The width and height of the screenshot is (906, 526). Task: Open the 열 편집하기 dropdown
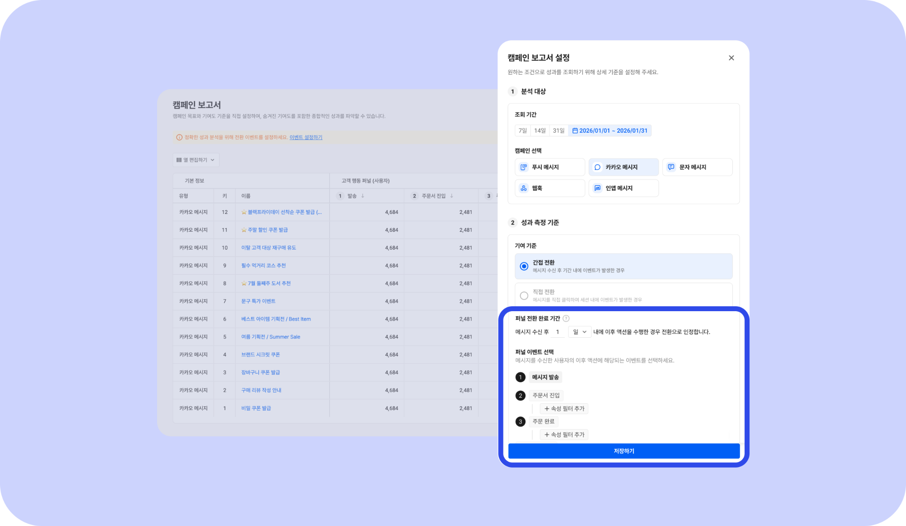click(196, 160)
